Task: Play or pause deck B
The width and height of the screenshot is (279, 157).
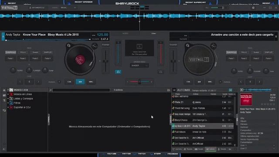Action: (x=199, y=82)
